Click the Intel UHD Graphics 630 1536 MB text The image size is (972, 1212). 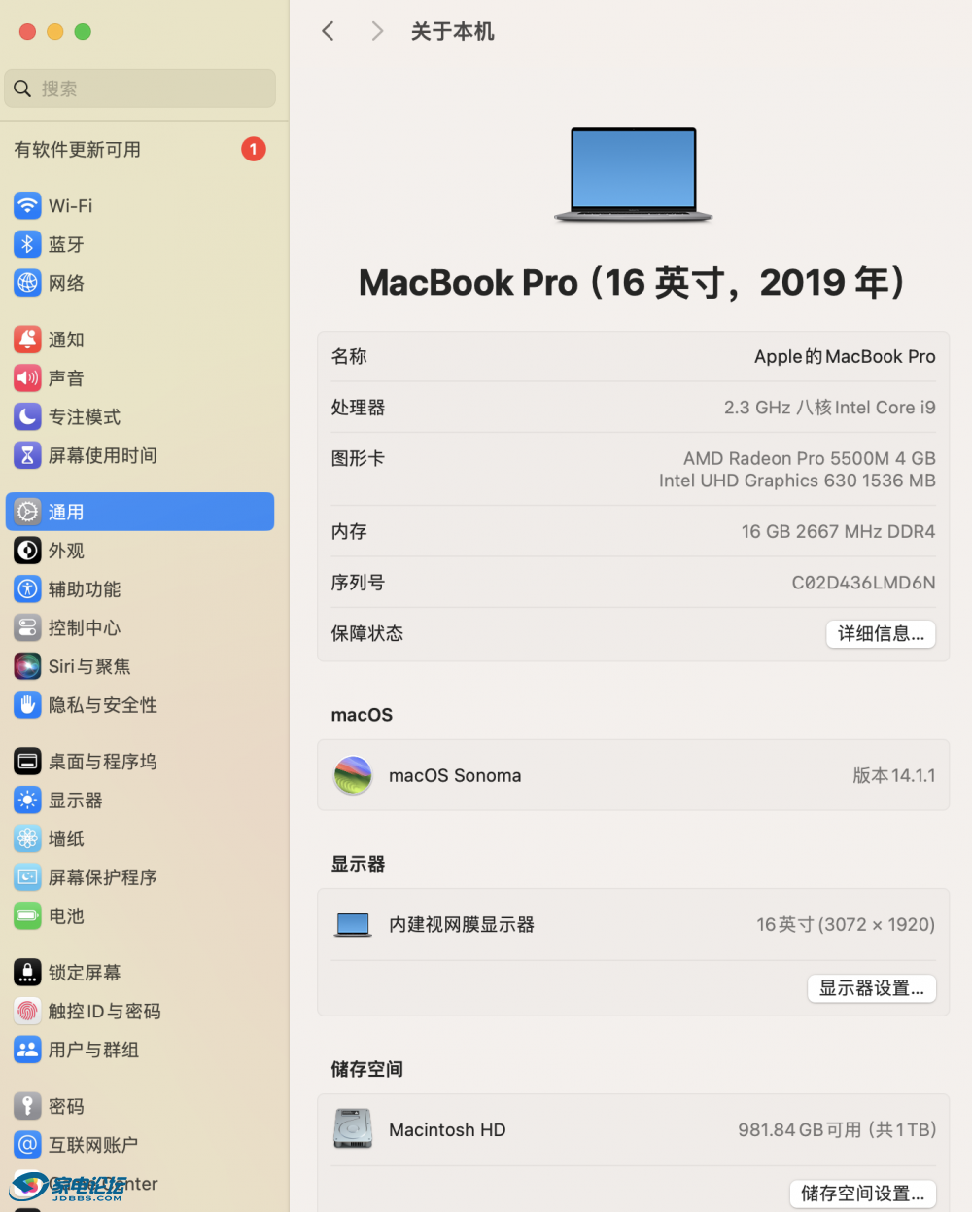point(797,481)
